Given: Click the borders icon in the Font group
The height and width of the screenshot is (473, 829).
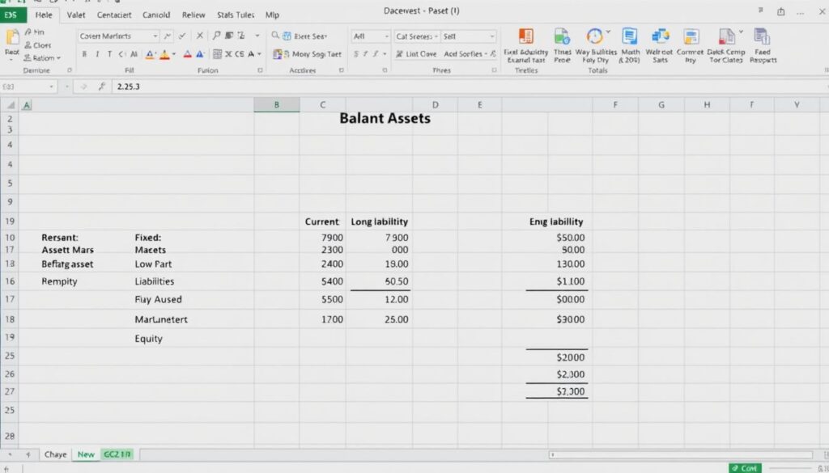Looking at the screenshot, I should pos(217,53).
